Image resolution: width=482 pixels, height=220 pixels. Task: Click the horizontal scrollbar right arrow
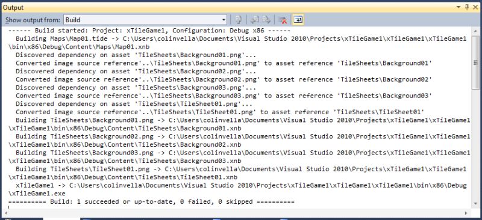point(466,213)
